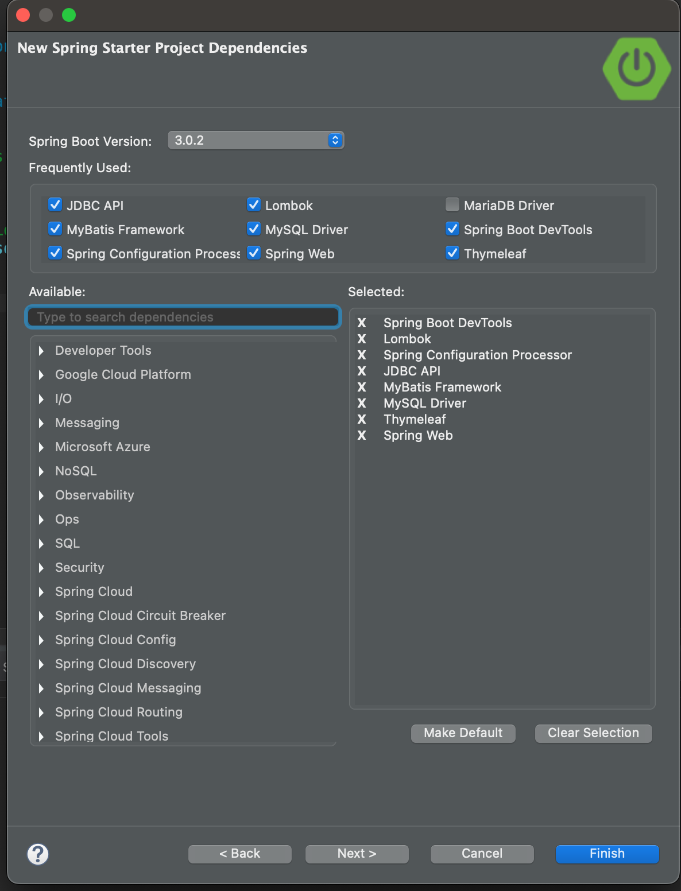Screen dimensions: 681x891
Task: Expand the Spring Cloud Tools category
Action: point(41,737)
